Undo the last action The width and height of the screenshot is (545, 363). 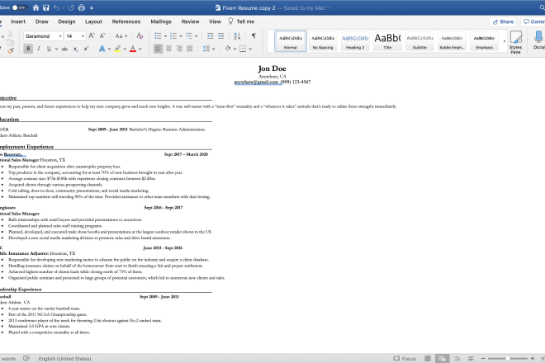click(56, 7)
